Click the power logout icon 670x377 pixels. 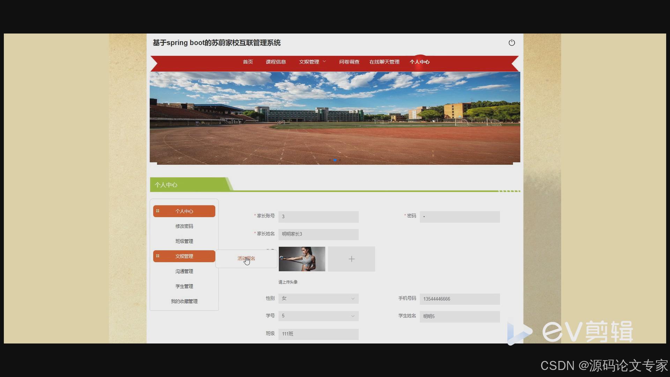tap(512, 43)
